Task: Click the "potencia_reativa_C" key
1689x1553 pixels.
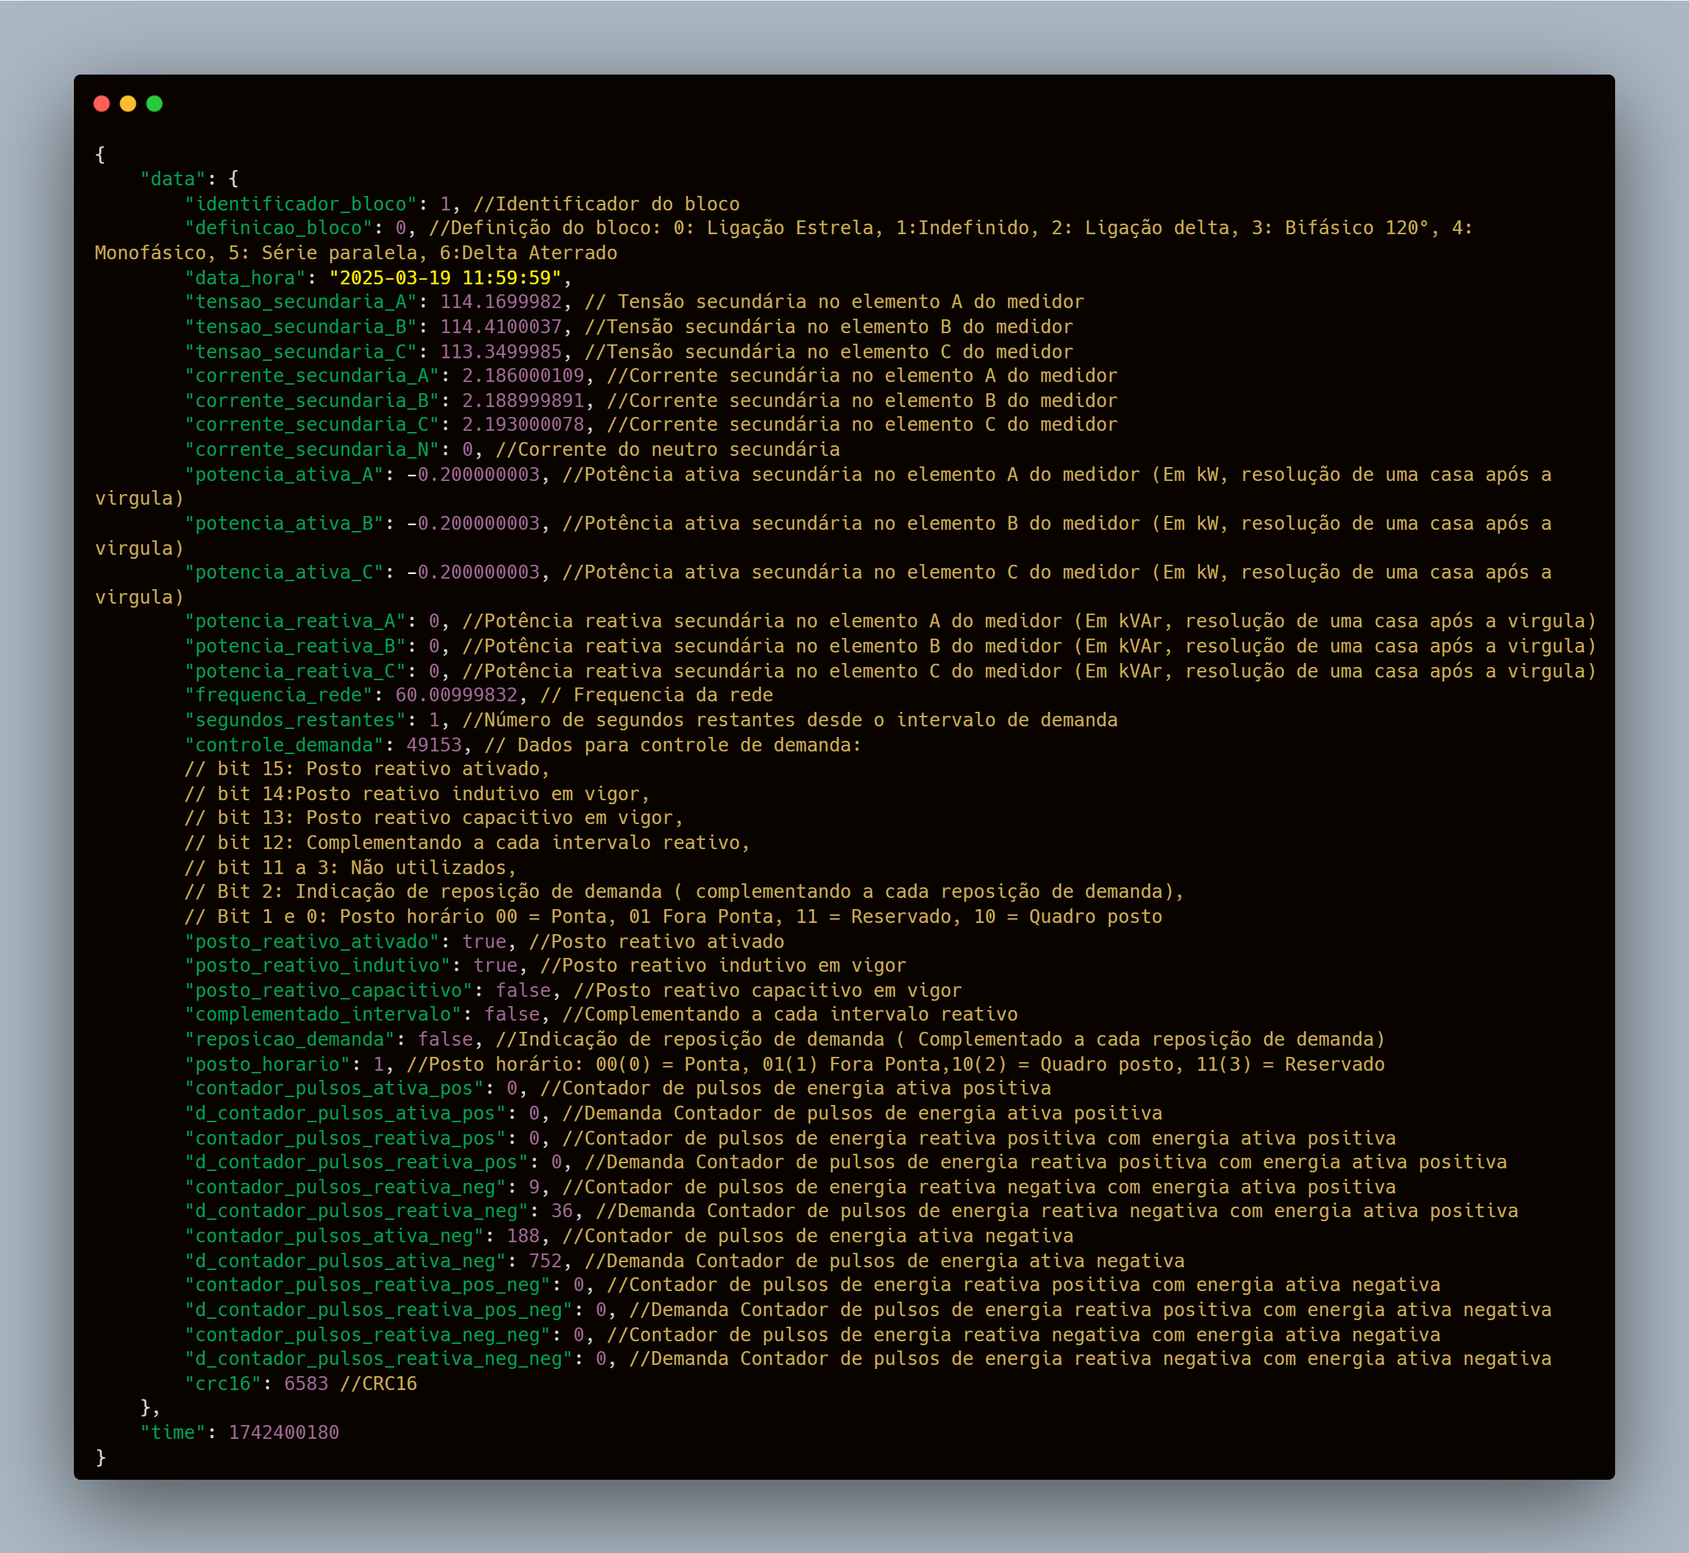Action: coord(295,672)
